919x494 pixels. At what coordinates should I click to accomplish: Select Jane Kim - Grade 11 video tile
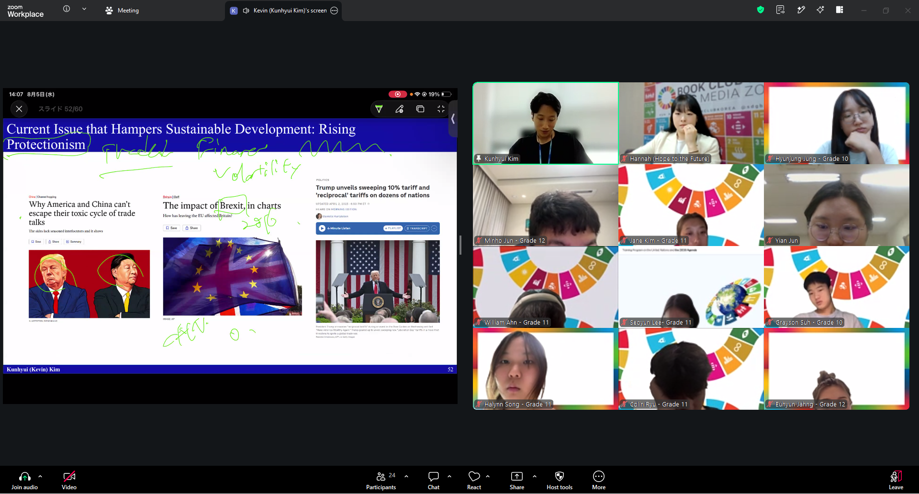691,205
